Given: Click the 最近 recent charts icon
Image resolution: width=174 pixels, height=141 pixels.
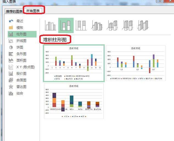Looking at the screenshot, I should (x=11, y=21).
